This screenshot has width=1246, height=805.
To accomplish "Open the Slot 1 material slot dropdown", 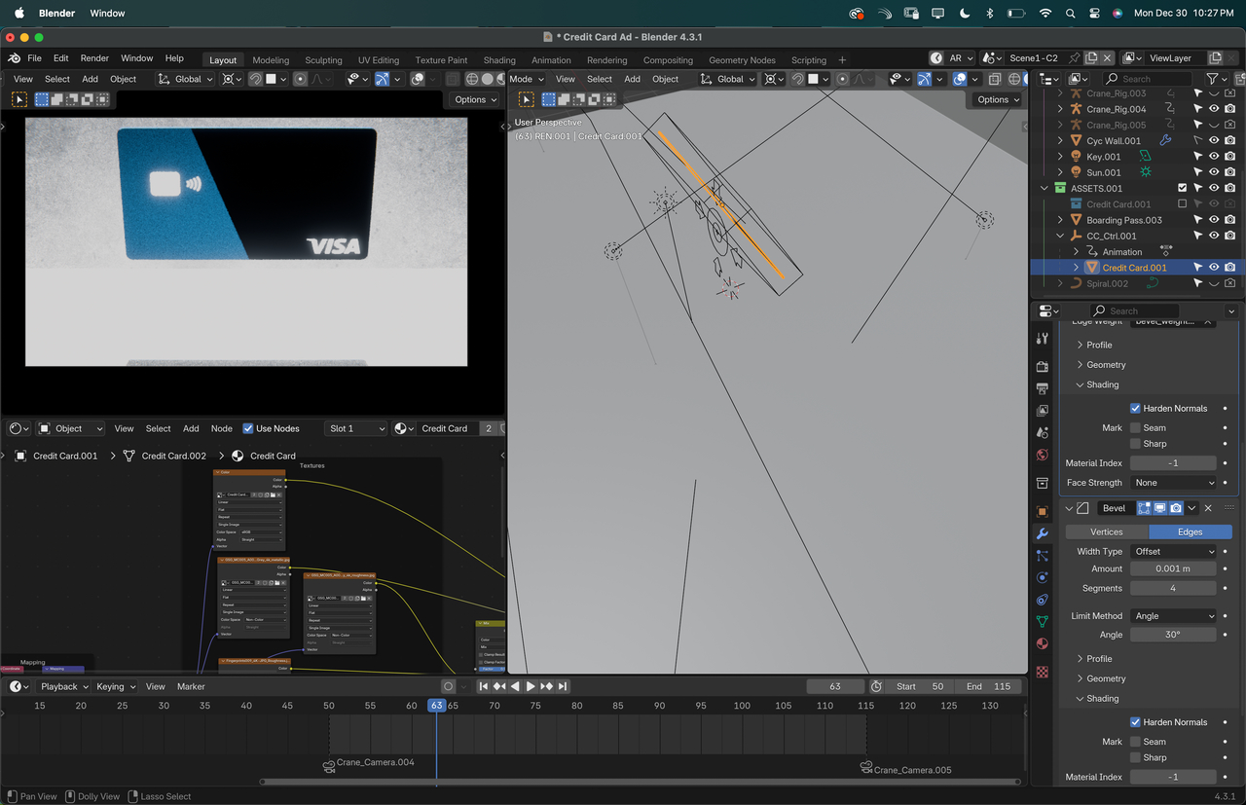I will click(x=355, y=428).
